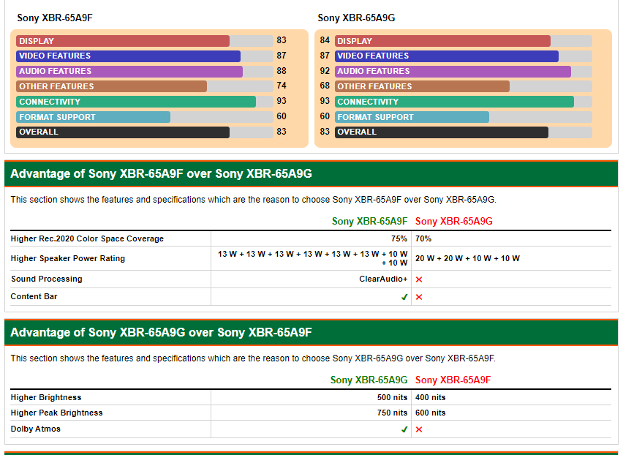Click the green Sony XBR-65A9F column header

click(x=369, y=222)
